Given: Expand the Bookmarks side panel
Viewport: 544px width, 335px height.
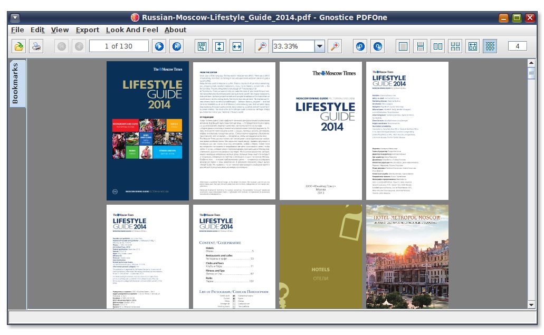Looking at the screenshot, I should (x=17, y=83).
